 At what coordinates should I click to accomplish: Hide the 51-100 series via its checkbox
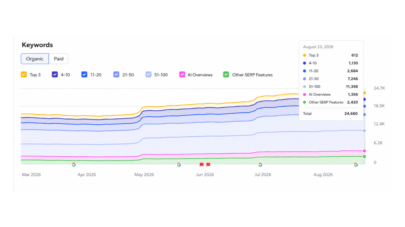click(x=148, y=75)
